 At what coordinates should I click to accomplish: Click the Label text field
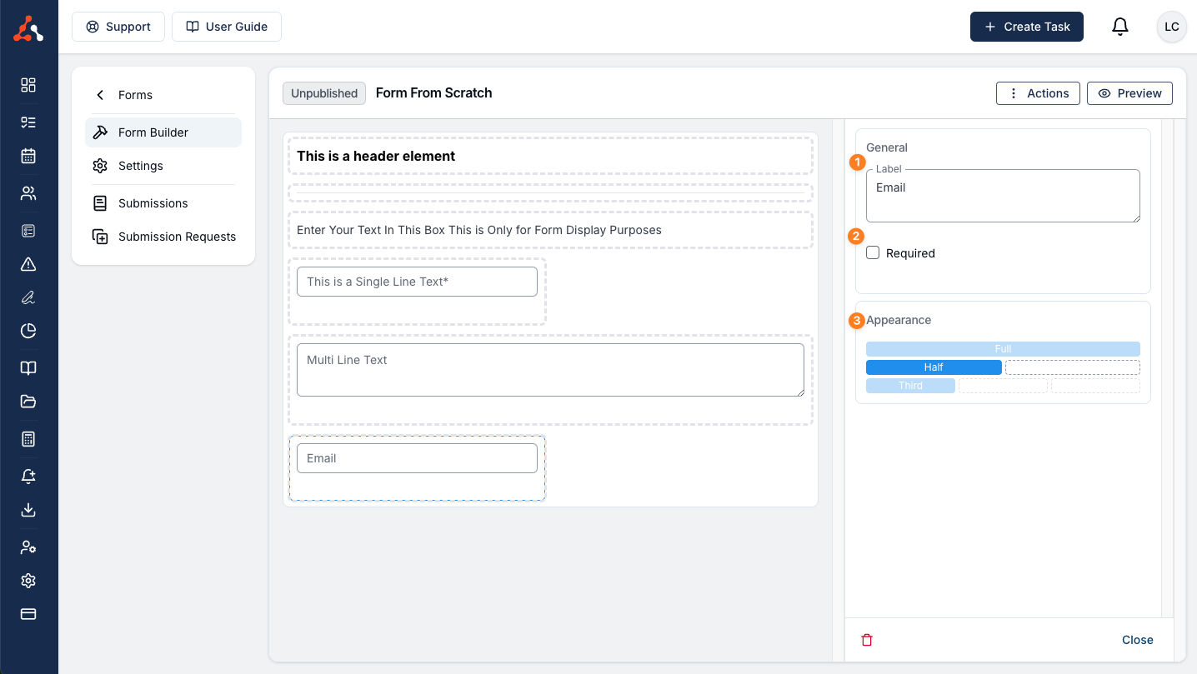(1003, 196)
